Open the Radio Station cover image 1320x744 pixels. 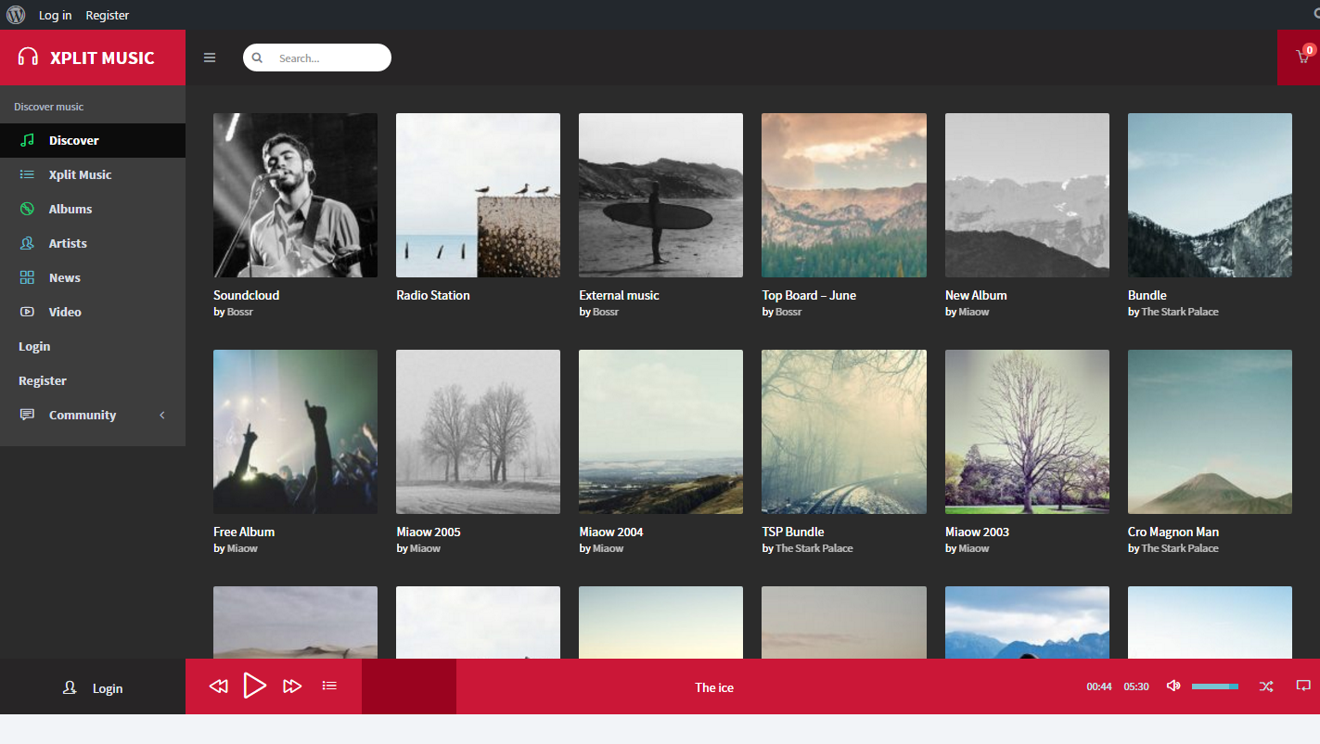[x=478, y=195]
